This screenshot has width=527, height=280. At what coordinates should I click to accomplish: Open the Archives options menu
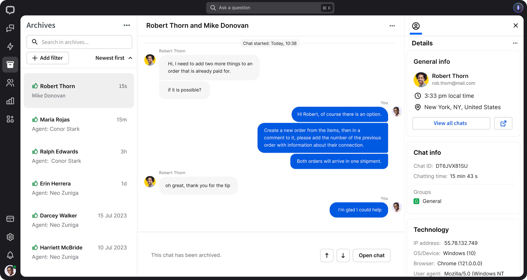click(x=127, y=25)
